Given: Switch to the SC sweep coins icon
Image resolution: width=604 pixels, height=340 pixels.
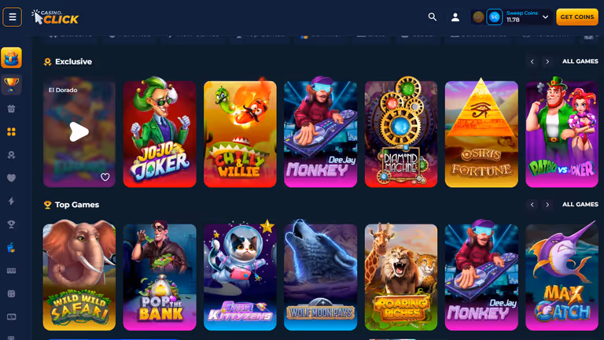Looking at the screenshot, I should point(494,17).
